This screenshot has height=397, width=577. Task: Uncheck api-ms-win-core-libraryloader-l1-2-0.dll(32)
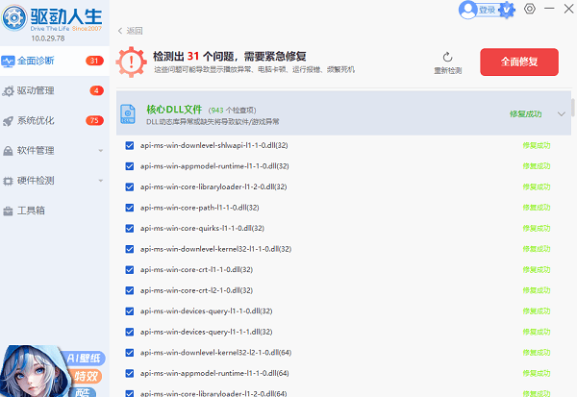pyautogui.click(x=130, y=186)
